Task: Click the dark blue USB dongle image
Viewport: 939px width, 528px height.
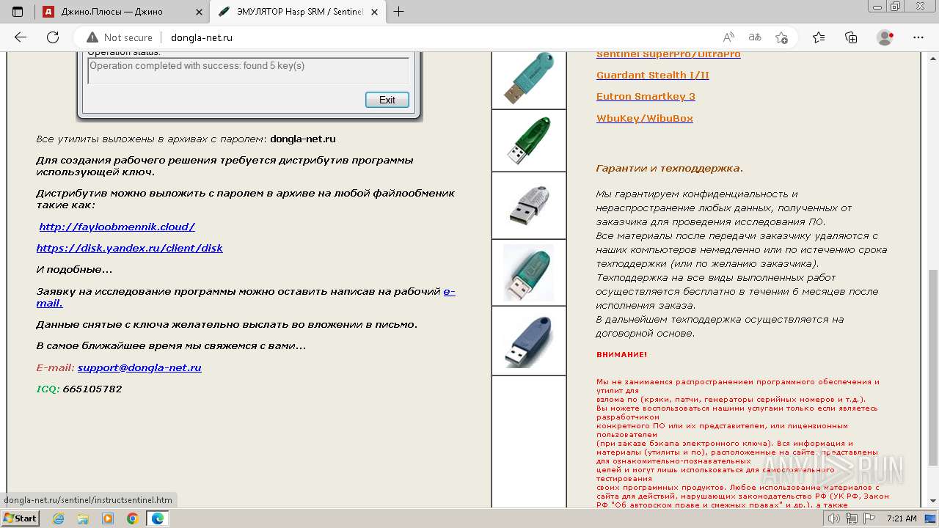Action: coord(529,341)
